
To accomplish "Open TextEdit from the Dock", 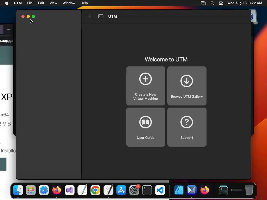I will click(82, 190).
